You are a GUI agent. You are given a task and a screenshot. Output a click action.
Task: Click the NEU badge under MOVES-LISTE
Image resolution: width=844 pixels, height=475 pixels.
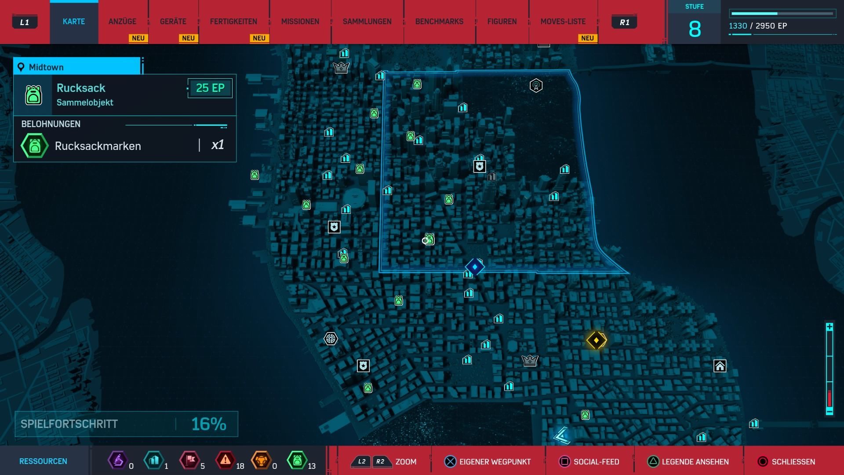click(x=587, y=38)
